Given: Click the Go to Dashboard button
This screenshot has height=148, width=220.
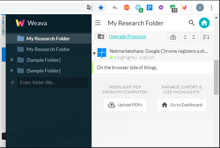Looking at the screenshot, I should [181, 105].
